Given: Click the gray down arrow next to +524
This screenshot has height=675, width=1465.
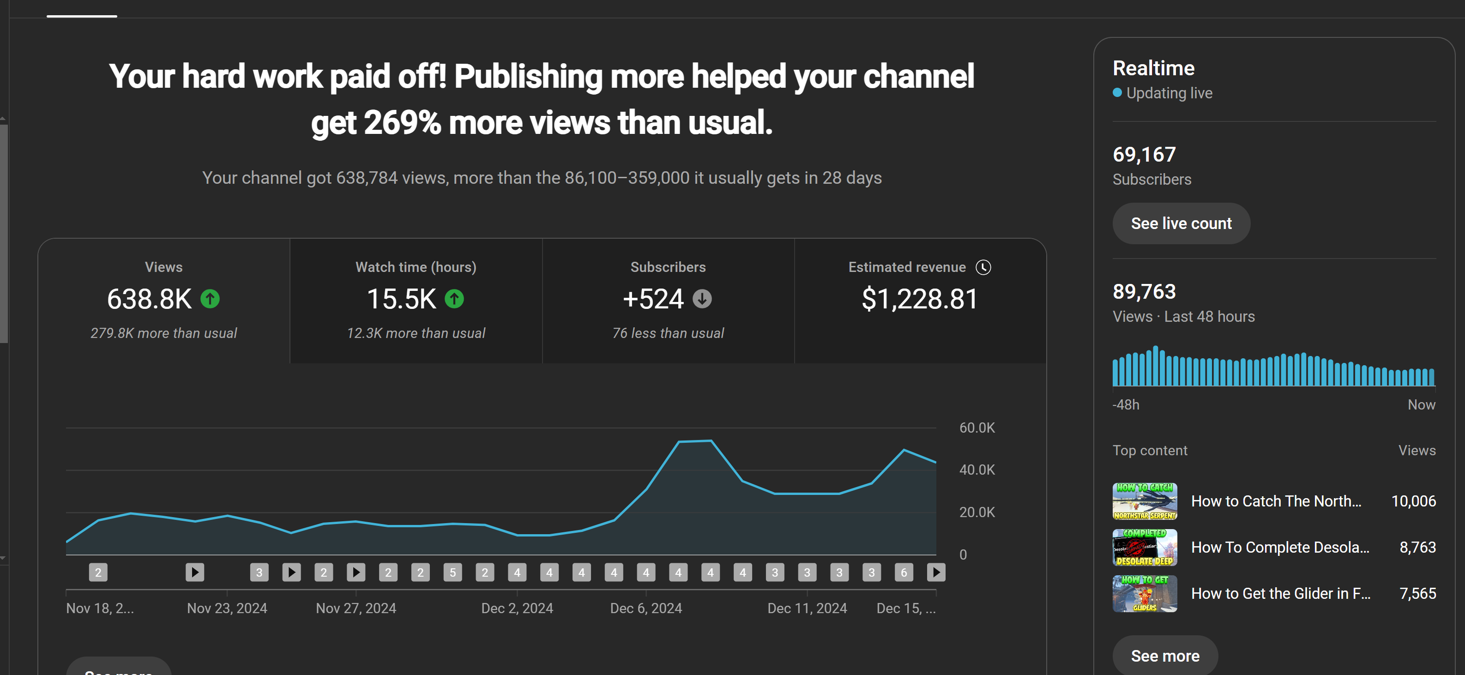Looking at the screenshot, I should [702, 299].
